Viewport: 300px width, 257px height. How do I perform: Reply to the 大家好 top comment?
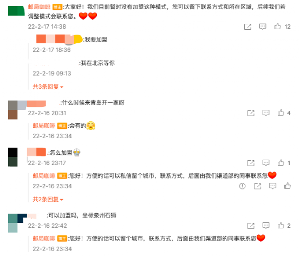pos(263,27)
